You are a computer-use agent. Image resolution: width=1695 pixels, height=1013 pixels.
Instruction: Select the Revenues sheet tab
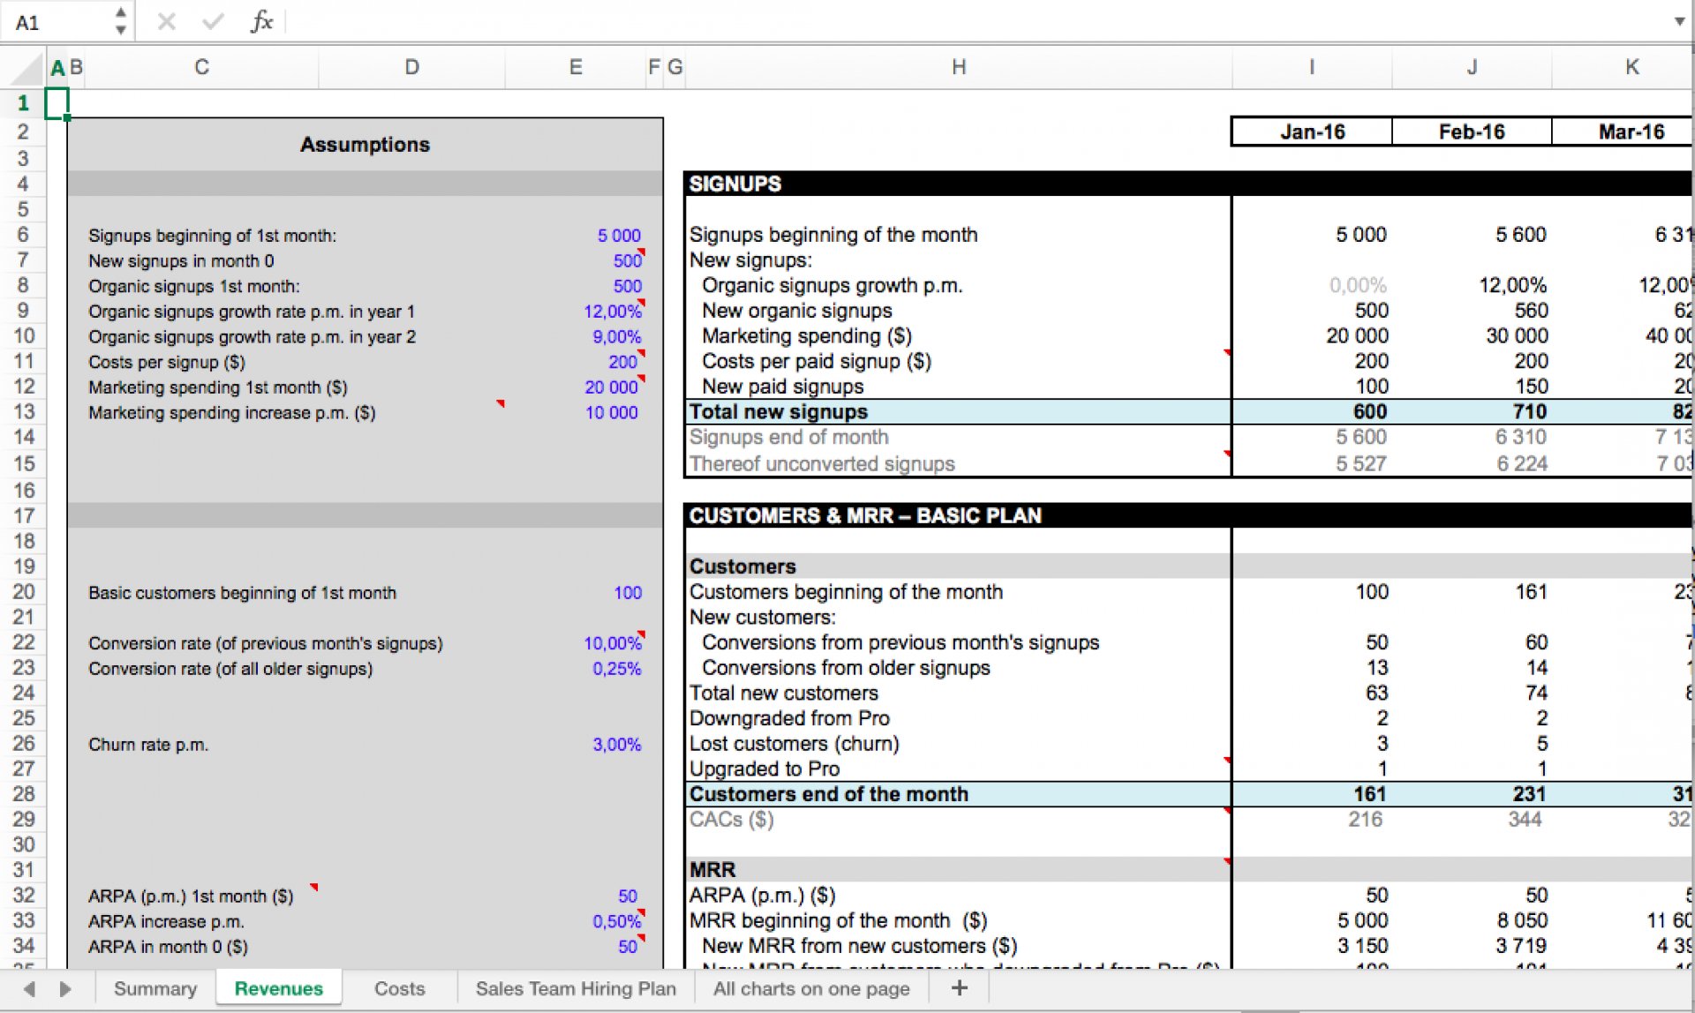click(278, 988)
